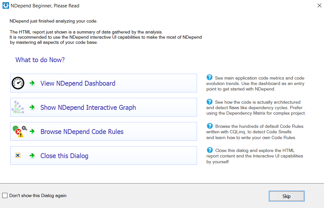Screen dimensions: 324x208
Task: Click the question mark beside Close this dialog text
Action: (x=209, y=150)
